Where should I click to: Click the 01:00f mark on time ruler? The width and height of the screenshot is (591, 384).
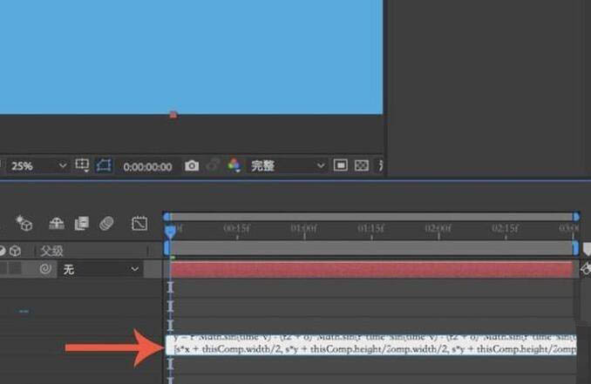coord(304,228)
